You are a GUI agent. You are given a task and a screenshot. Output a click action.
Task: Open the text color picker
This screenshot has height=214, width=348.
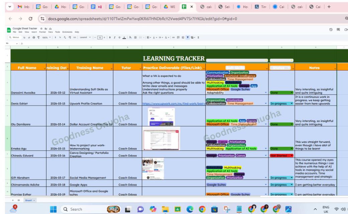(x=124, y=37)
